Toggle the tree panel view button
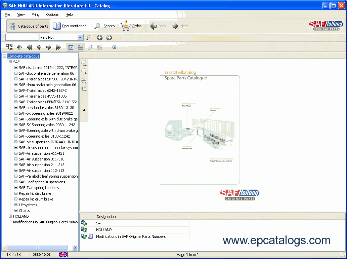The width and height of the screenshot is (347, 259). tap(71, 47)
